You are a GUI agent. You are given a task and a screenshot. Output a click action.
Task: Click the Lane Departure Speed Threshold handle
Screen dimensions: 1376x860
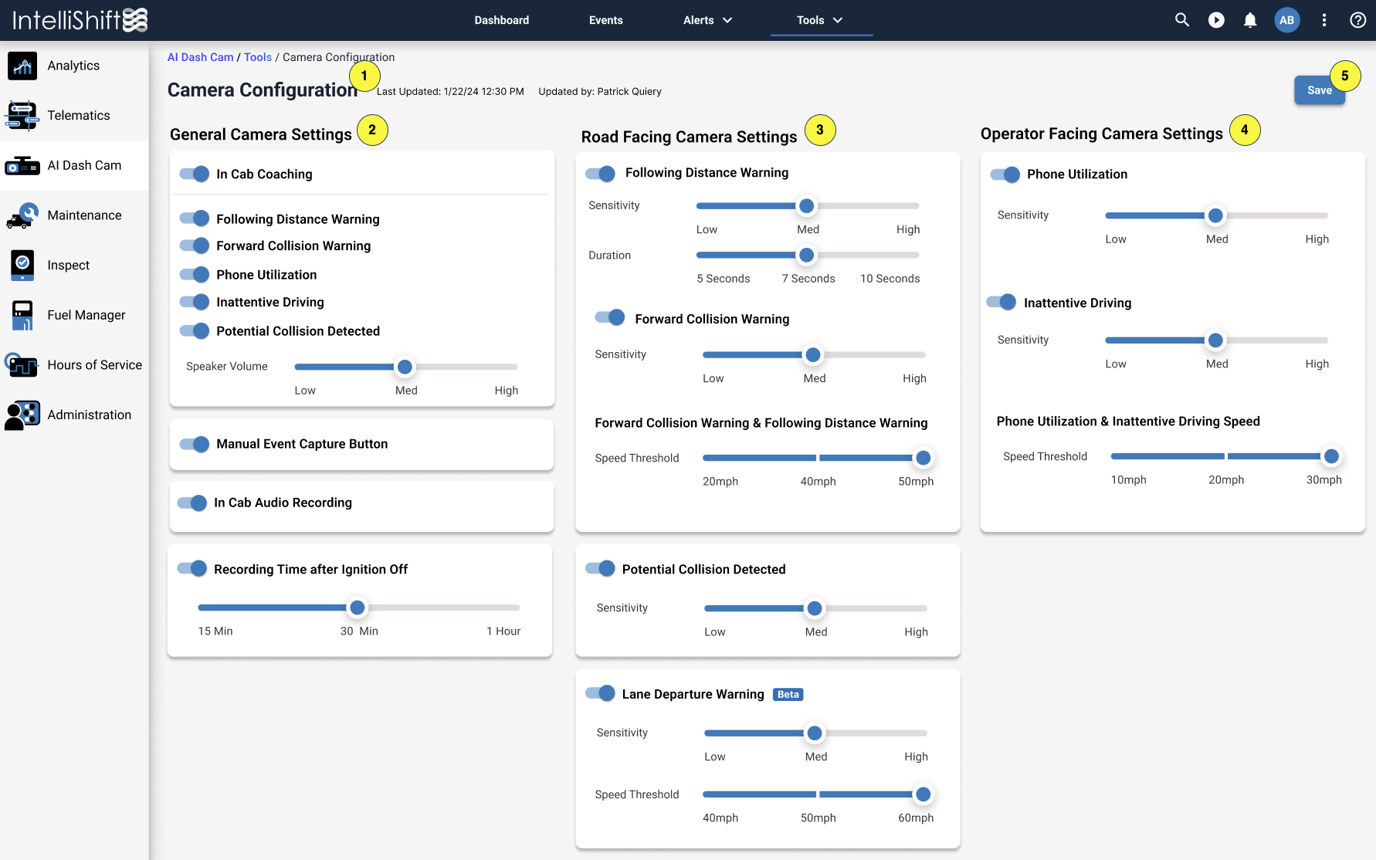click(x=924, y=794)
